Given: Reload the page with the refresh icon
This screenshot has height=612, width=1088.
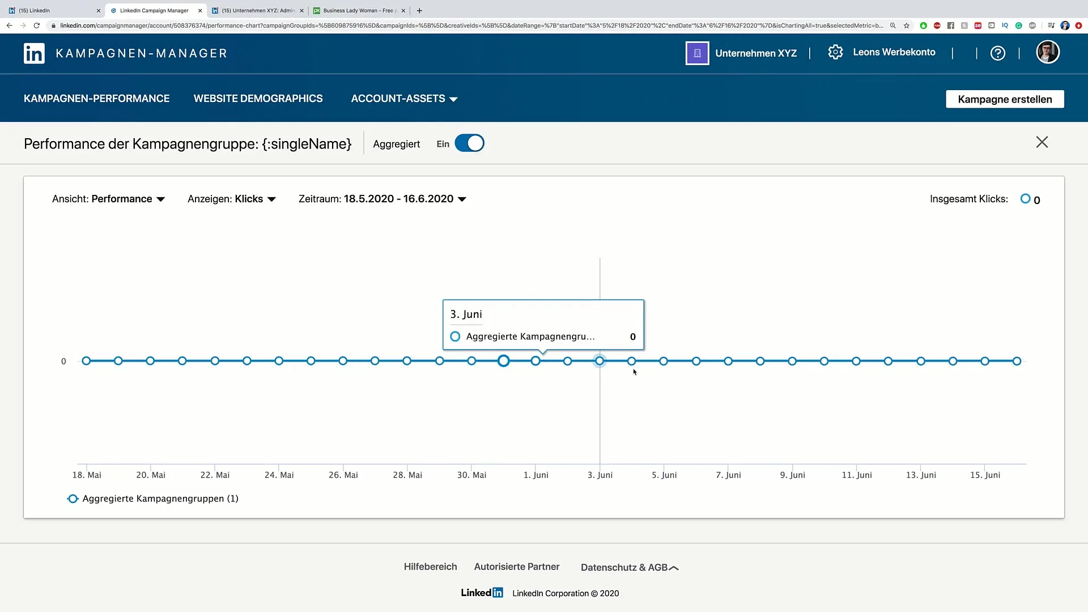Looking at the screenshot, I should (37, 25).
